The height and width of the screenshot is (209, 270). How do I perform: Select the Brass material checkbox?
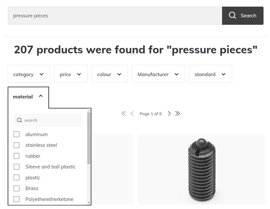click(17, 188)
